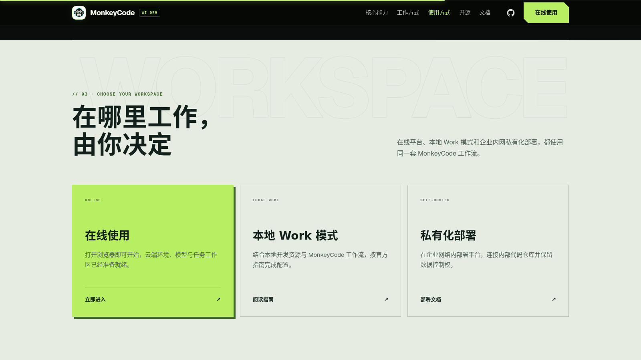The height and width of the screenshot is (360, 641).
Task: Open the 开源 nav item
Action: [465, 13]
